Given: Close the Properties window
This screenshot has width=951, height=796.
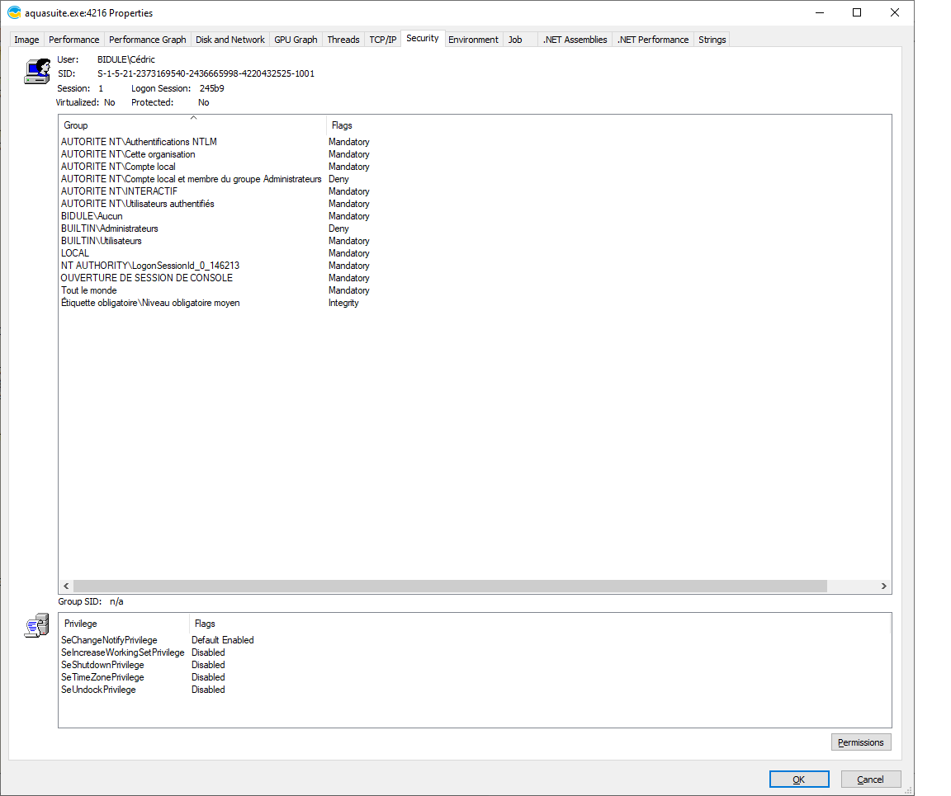Looking at the screenshot, I should 895,12.
